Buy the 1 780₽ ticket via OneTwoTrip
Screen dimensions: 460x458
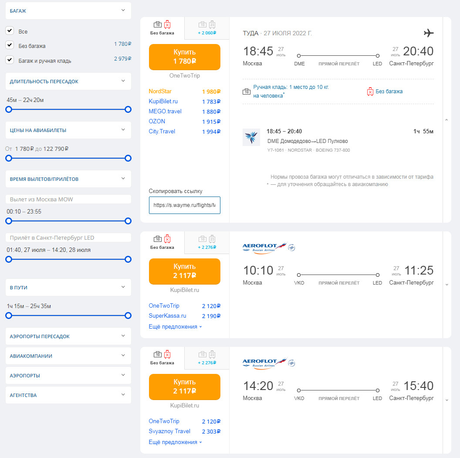point(185,57)
